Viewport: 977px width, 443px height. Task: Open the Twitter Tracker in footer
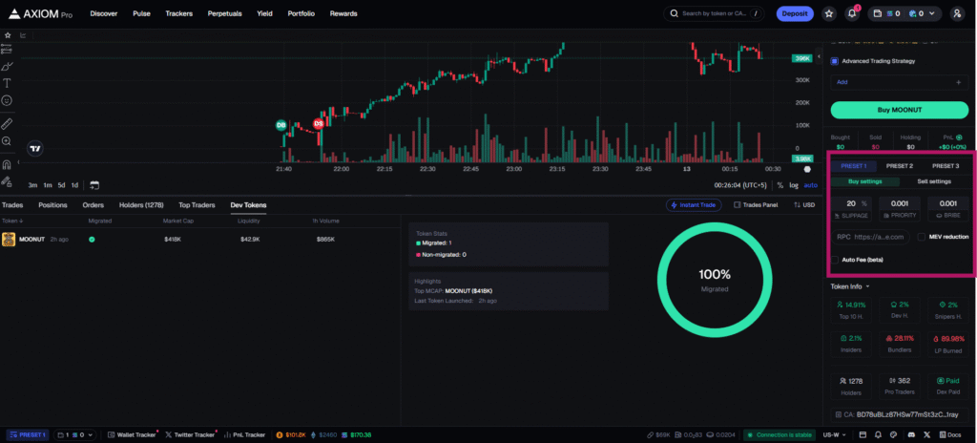click(190, 434)
